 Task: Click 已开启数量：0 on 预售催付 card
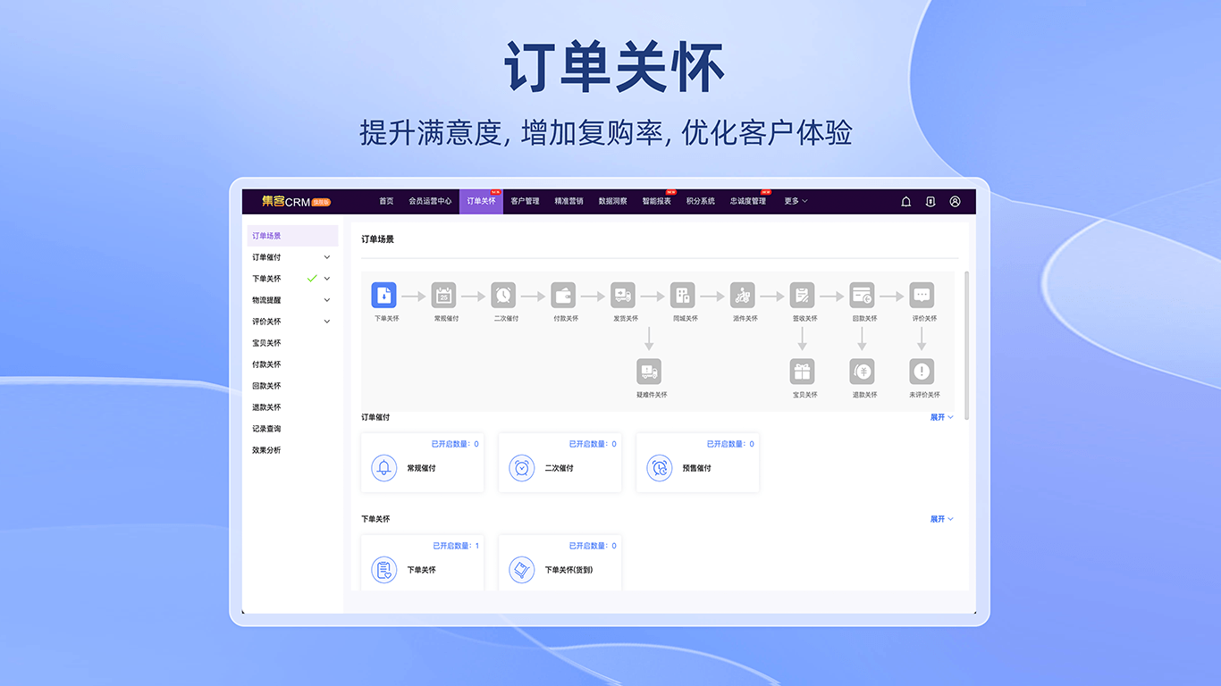730,444
